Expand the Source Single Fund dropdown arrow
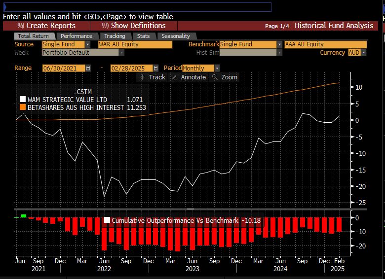 [x=88, y=45]
